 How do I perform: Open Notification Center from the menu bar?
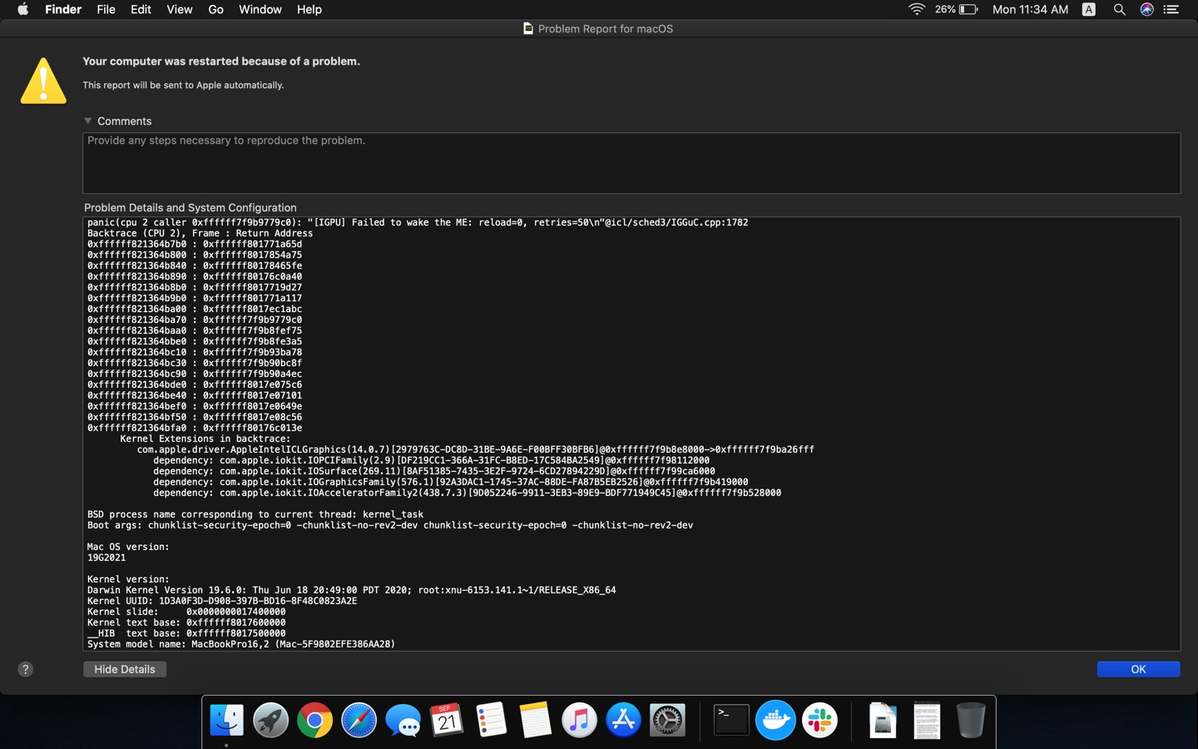(x=1173, y=10)
